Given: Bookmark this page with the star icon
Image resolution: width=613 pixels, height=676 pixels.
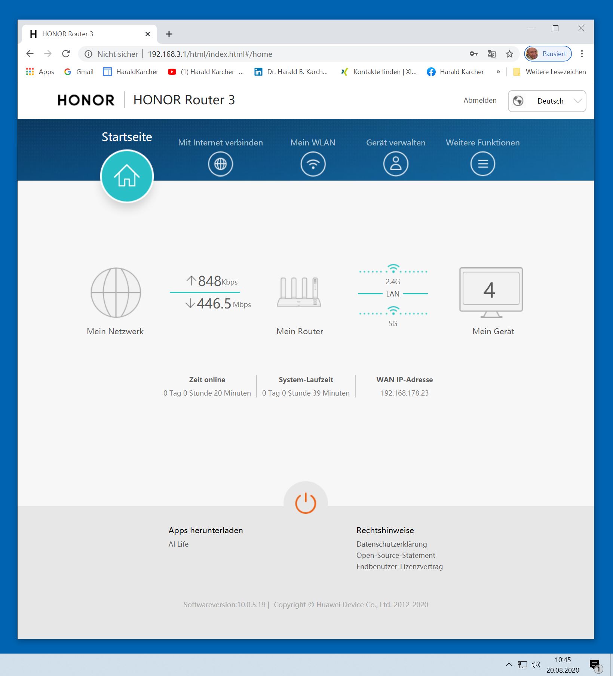Looking at the screenshot, I should tap(509, 54).
